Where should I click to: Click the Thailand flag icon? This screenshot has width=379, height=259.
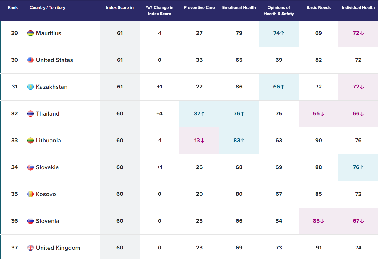pyautogui.click(x=30, y=114)
